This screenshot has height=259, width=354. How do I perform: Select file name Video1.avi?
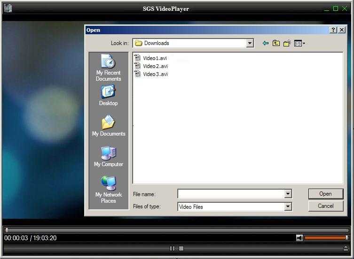coord(155,58)
